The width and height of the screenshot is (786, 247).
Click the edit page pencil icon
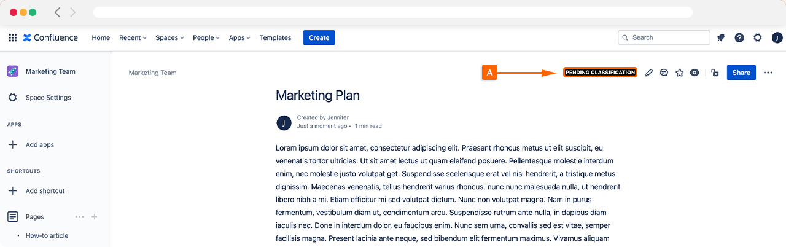point(649,73)
